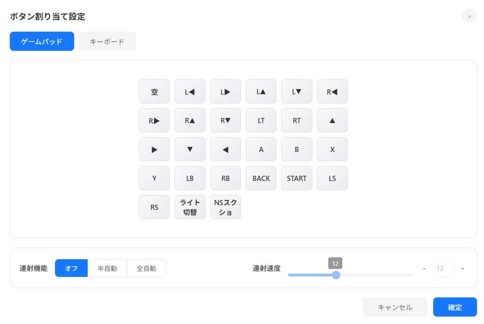
Task: Select the L▲ left stick up key
Action: click(x=261, y=91)
